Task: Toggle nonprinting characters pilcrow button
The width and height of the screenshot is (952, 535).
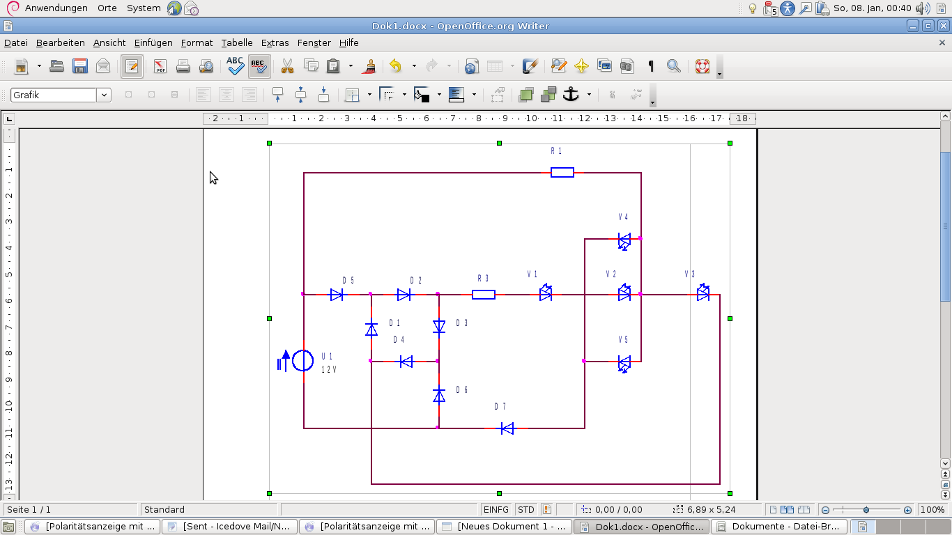Action: point(651,67)
